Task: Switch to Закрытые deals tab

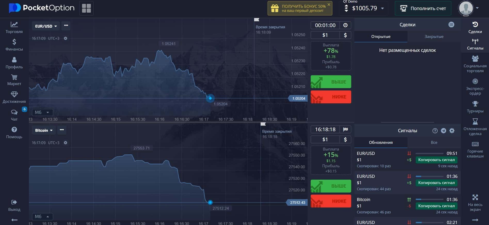Action: (x=434, y=37)
